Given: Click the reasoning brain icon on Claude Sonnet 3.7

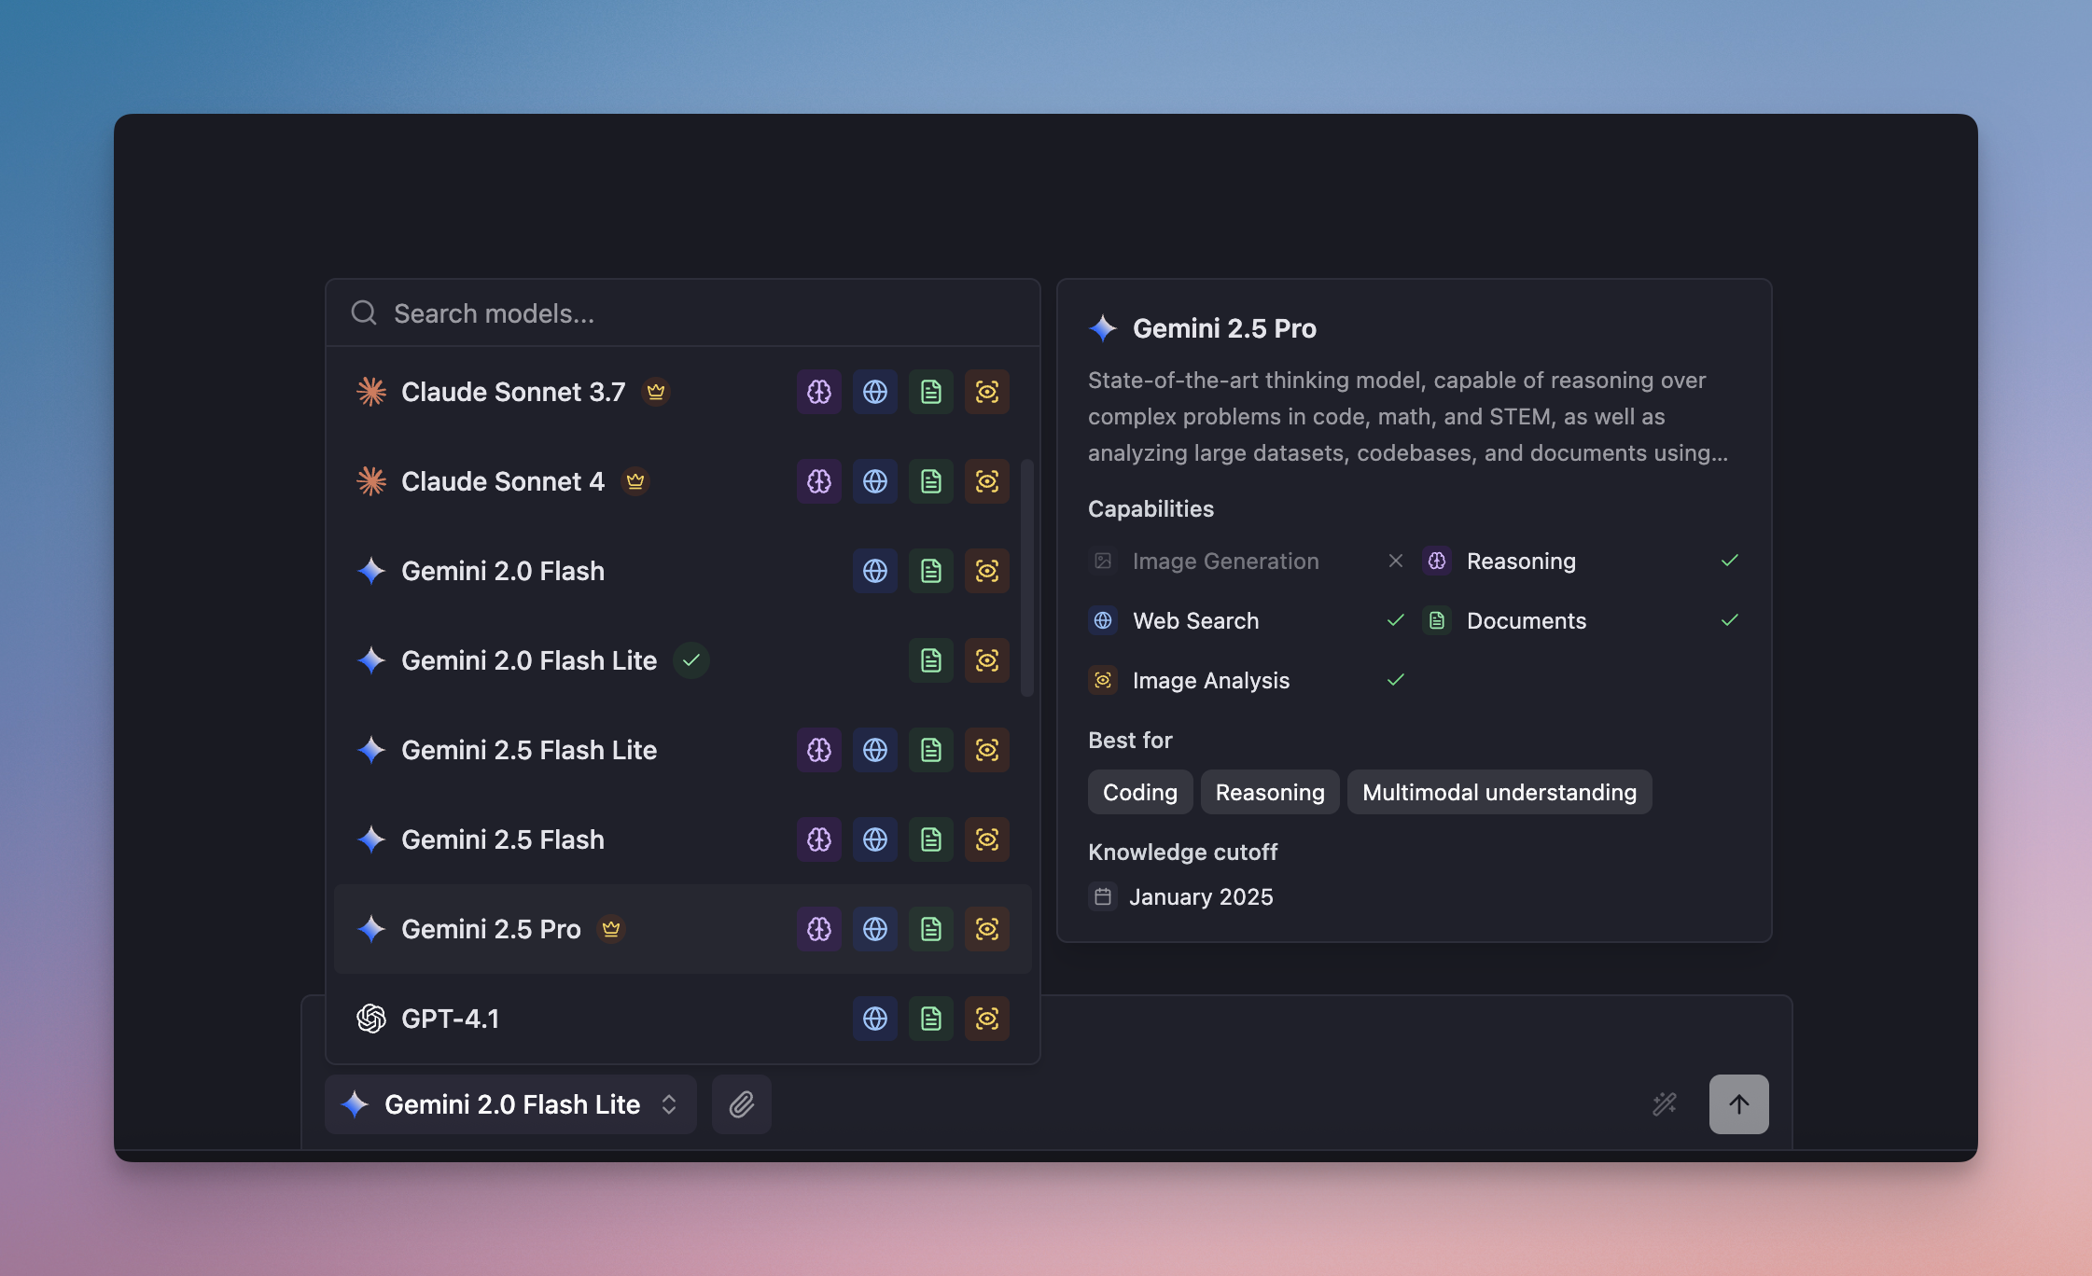Looking at the screenshot, I should (x=819, y=392).
